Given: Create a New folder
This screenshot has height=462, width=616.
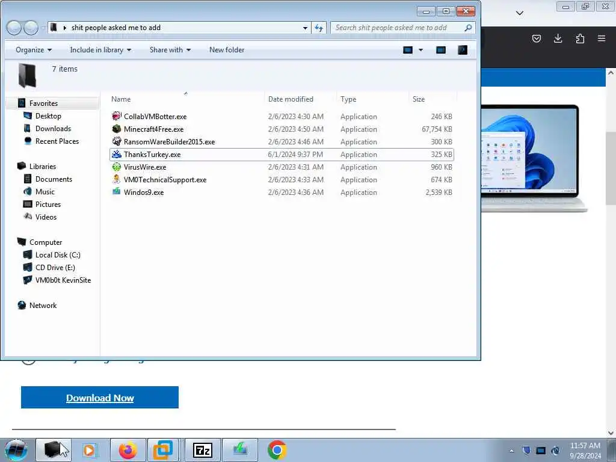Looking at the screenshot, I should coord(227,50).
